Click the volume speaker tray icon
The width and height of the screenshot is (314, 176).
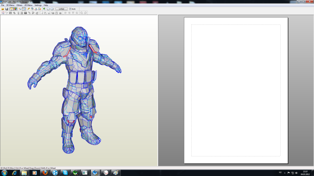point(297,173)
